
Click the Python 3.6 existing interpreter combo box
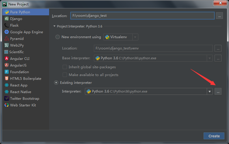pyautogui.click(x=149, y=91)
